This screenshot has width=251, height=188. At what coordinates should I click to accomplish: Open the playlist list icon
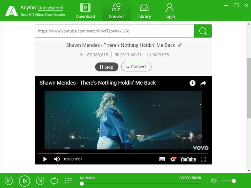pyautogui.click(x=68, y=181)
